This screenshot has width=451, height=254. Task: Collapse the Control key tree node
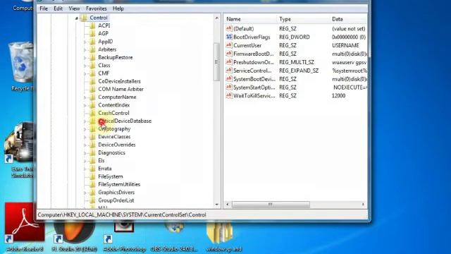[77, 18]
